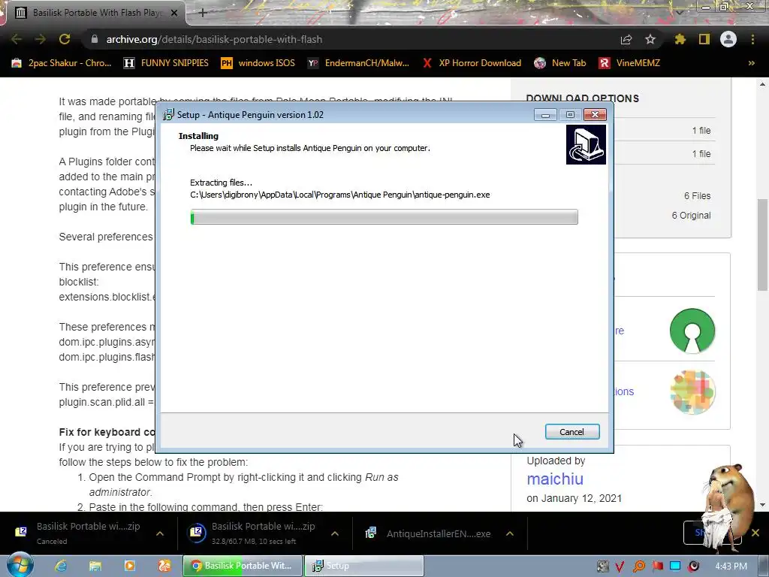Click the Setup title bar icon
Viewport: 769px width, 577px height.
(x=168, y=115)
